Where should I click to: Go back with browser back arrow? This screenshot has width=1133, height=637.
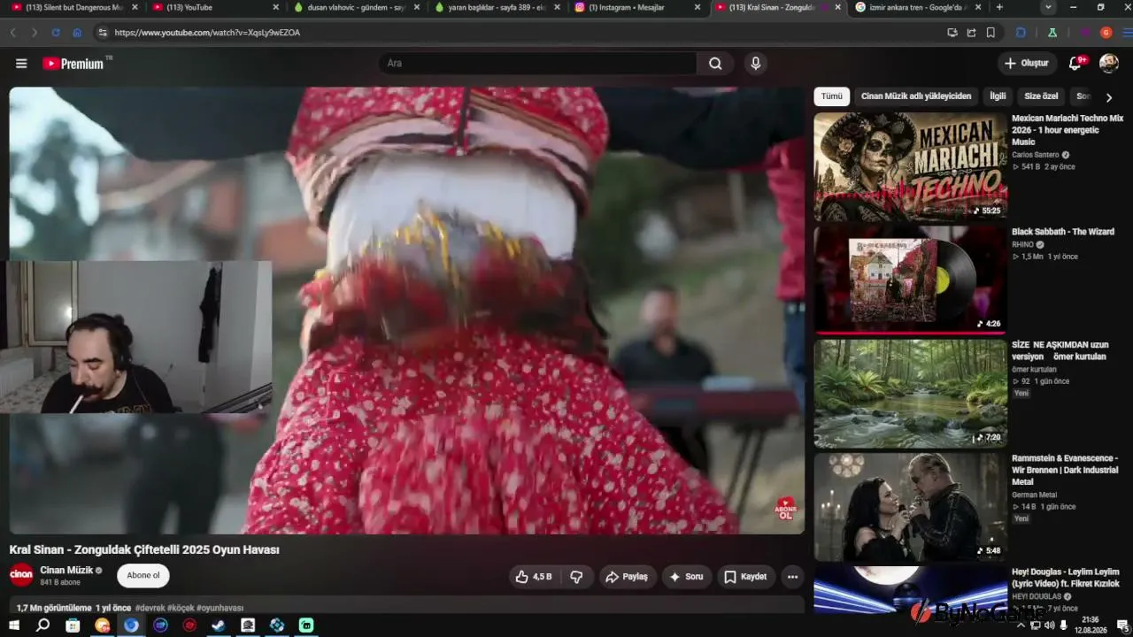point(13,33)
